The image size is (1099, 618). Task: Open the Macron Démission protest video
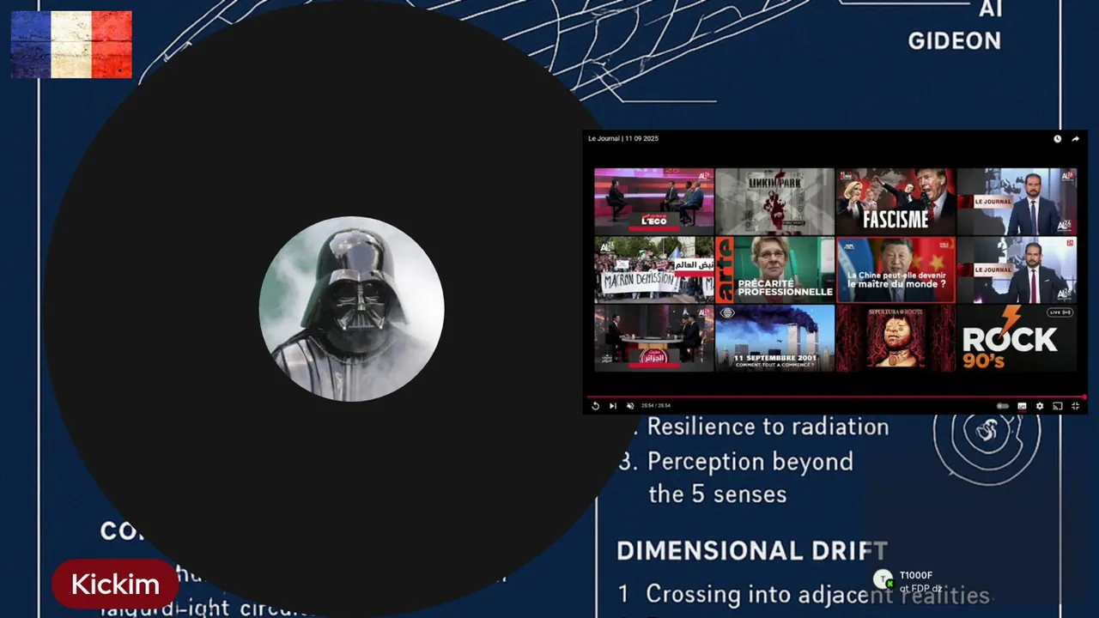653,270
